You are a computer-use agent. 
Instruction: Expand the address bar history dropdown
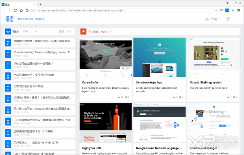(216, 11)
